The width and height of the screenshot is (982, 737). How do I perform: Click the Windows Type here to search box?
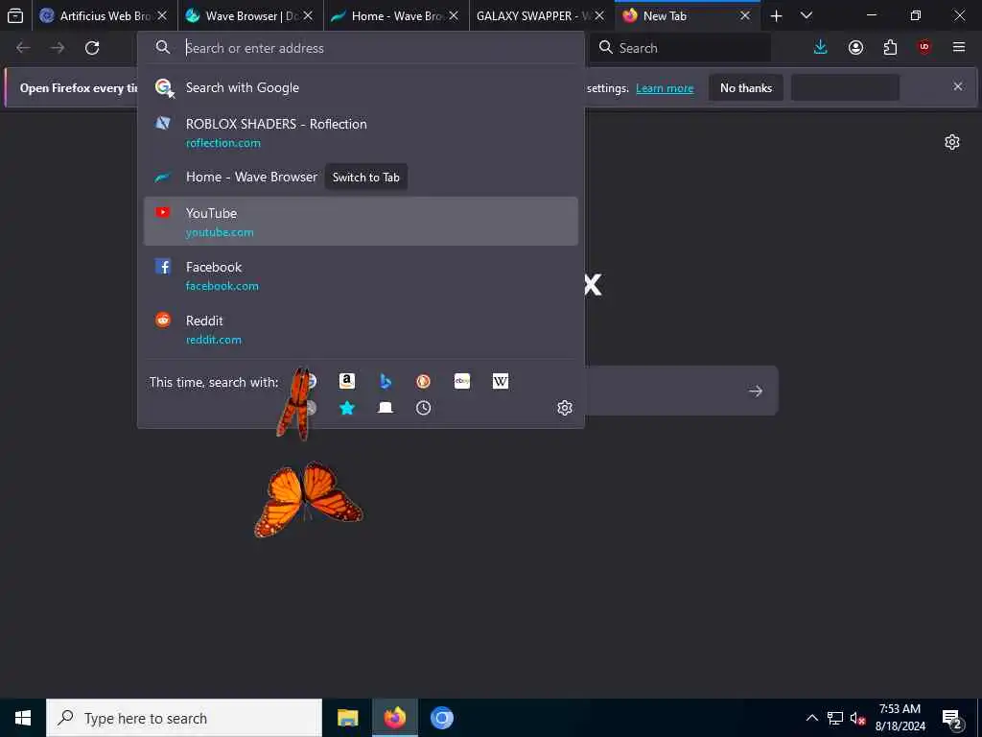pos(184,718)
